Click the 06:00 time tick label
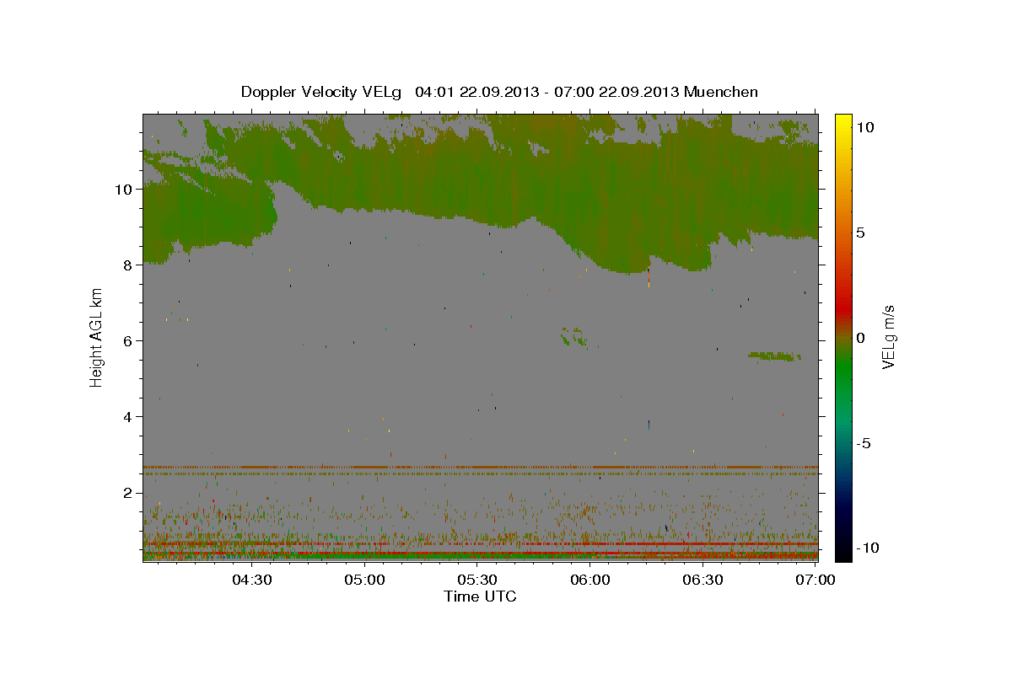The image size is (1012, 674). coord(590,580)
